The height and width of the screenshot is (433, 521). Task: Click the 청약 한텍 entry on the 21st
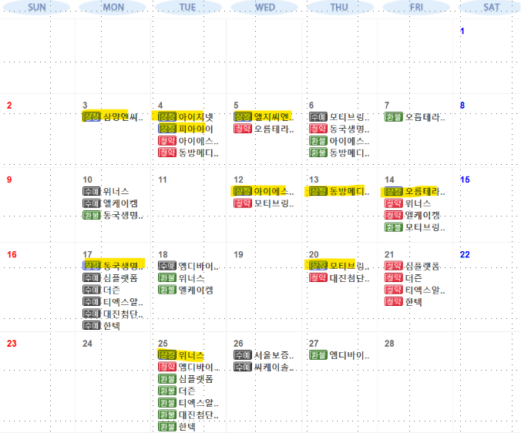click(x=403, y=301)
